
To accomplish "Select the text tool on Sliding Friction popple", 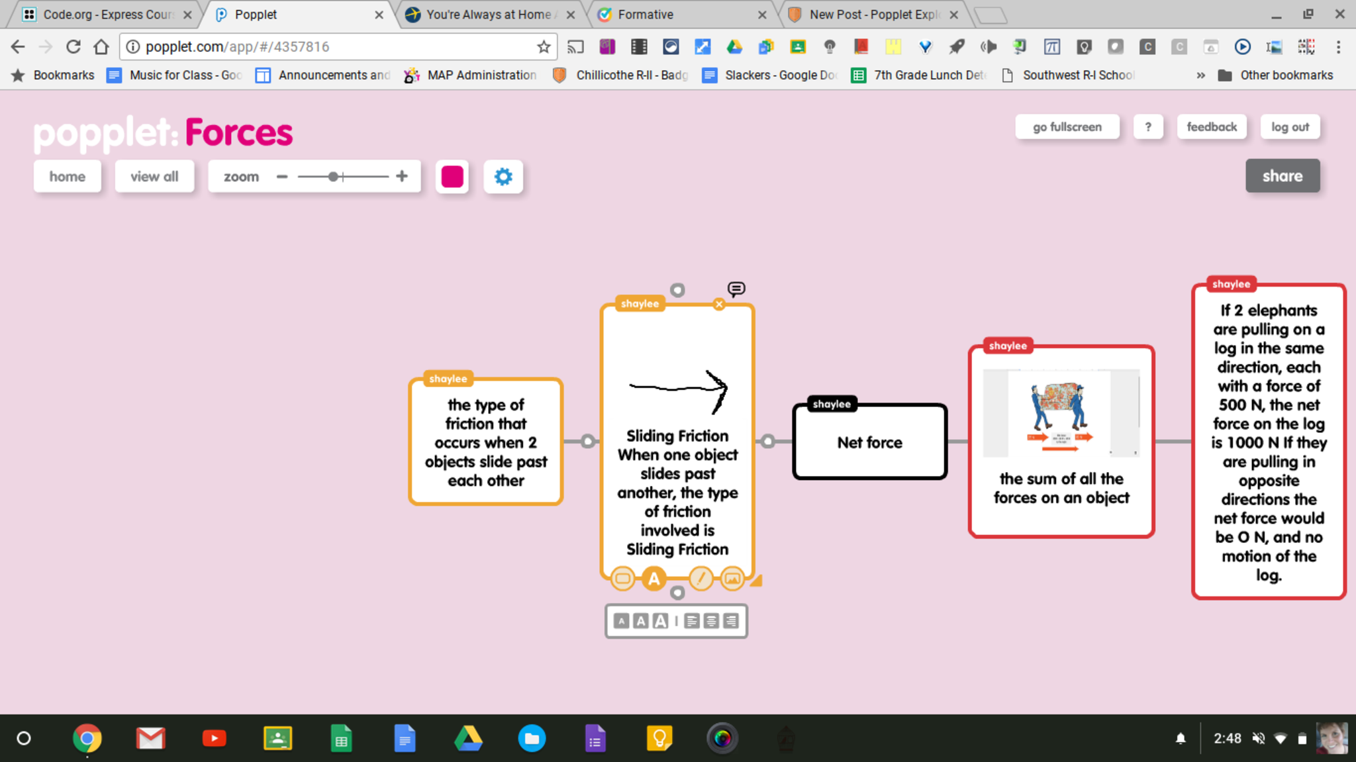I will (654, 579).
